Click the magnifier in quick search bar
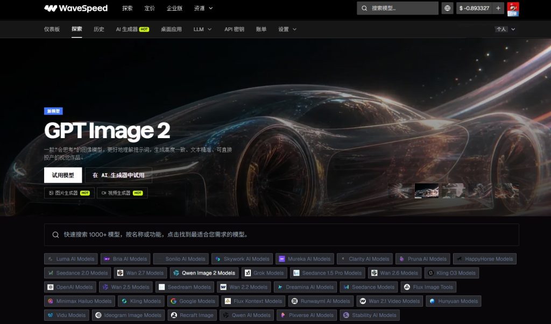Screen dimensions: 551x324 [55, 234]
